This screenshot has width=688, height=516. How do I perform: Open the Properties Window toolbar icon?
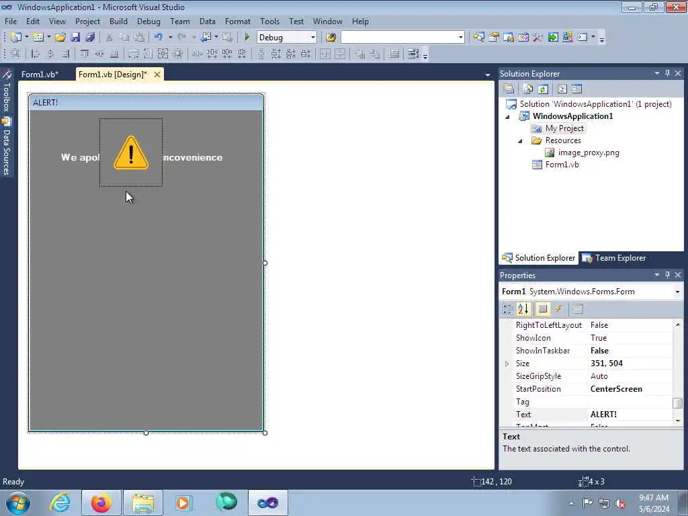point(494,38)
